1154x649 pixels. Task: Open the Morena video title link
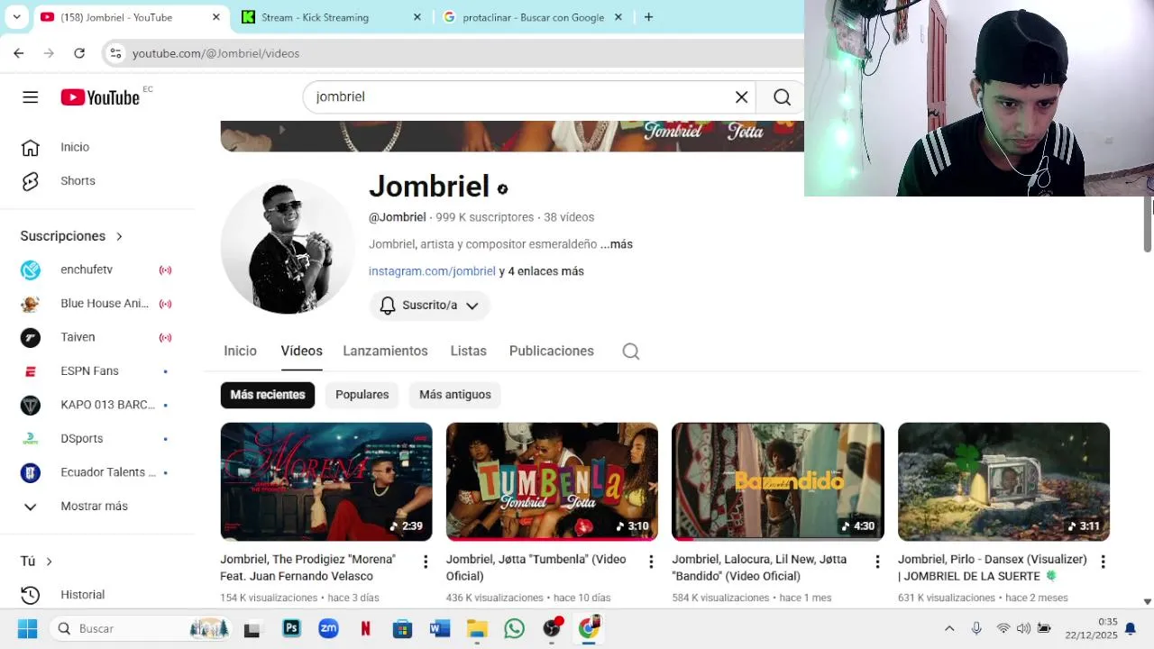[308, 568]
